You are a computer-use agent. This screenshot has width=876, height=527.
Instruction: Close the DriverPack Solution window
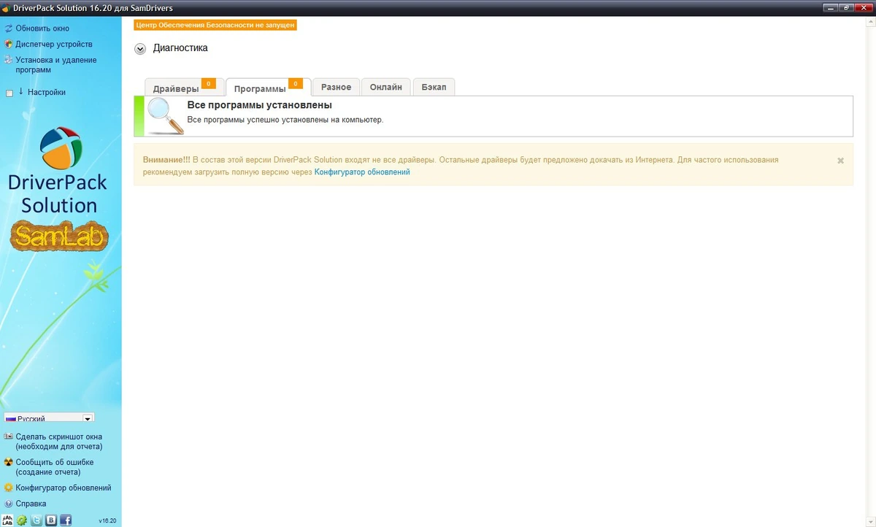pyautogui.click(x=864, y=7)
